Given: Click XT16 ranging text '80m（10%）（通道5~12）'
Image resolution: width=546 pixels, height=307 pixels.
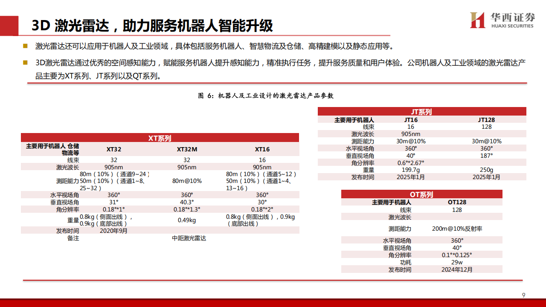Looking at the screenshot, I should point(261,174).
